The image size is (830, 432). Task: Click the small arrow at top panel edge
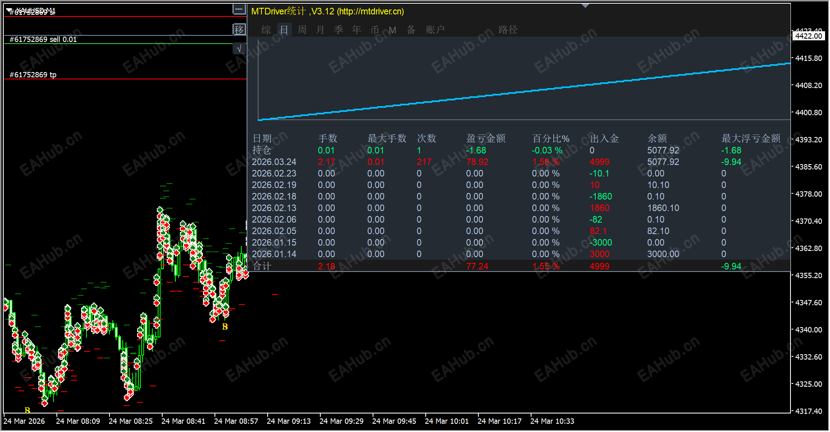[x=585, y=6]
